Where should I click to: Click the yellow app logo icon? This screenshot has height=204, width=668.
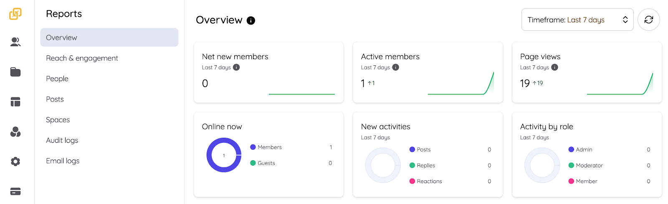tap(15, 14)
